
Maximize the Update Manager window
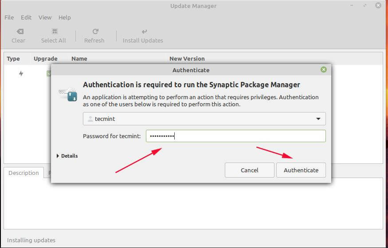click(x=365, y=5)
